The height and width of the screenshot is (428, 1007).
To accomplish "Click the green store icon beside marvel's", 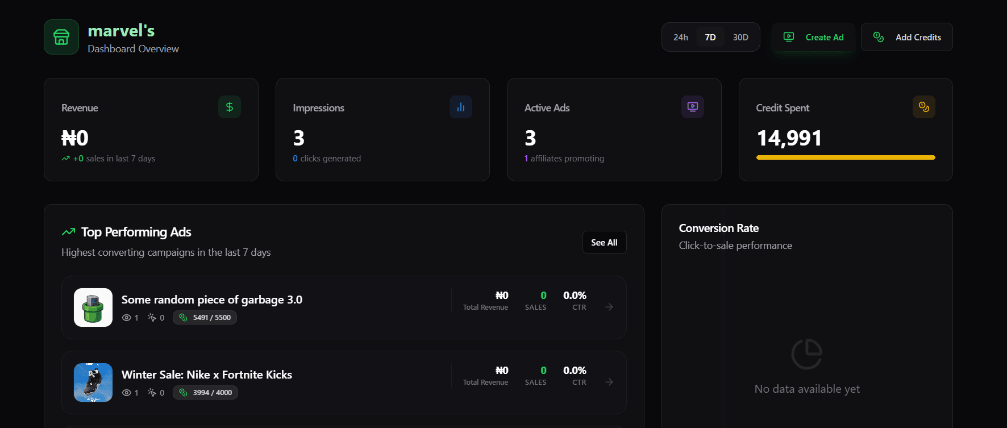I will tap(61, 38).
